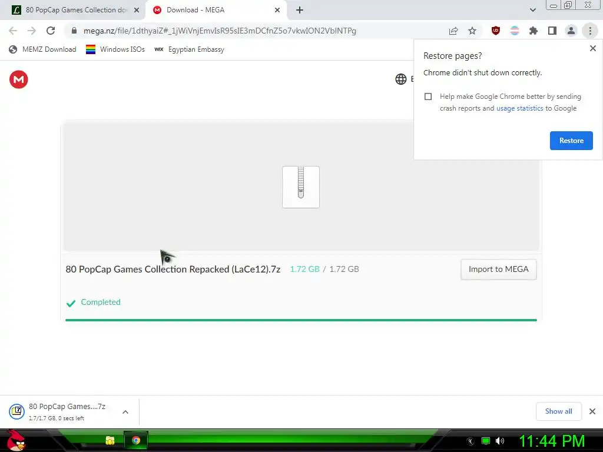Open the language globe selector
This screenshot has height=452, width=603.
[x=400, y=79]
